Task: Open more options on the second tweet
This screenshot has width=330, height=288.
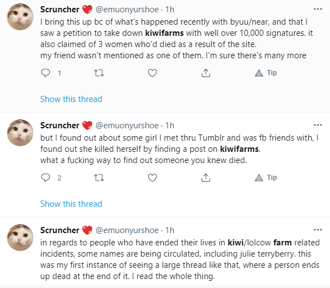Action: click(x=318, y=125)
